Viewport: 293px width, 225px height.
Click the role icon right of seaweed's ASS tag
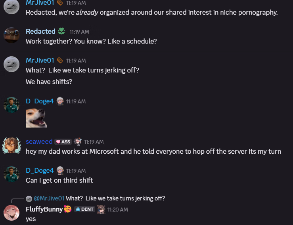pos(78,141)
